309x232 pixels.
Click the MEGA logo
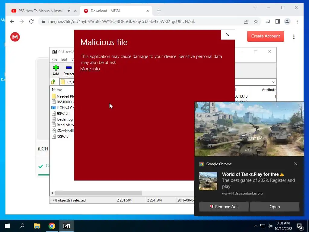[15, 37]
